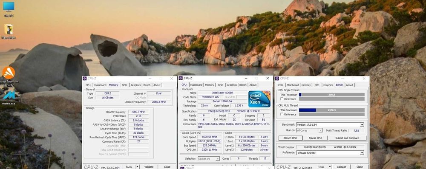
Task: Open the Reference Please Select dropdown
Action: [x=330, y=153]
